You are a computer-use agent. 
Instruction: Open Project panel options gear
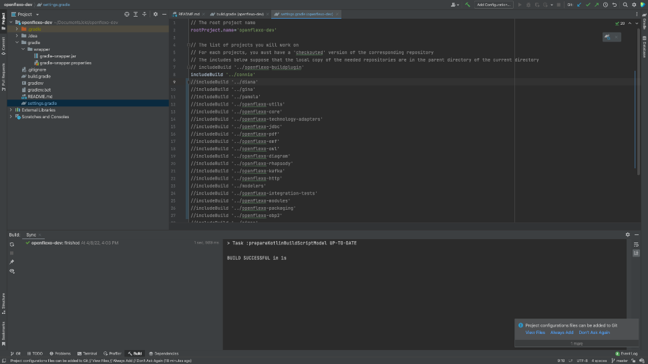click(156, 14)
